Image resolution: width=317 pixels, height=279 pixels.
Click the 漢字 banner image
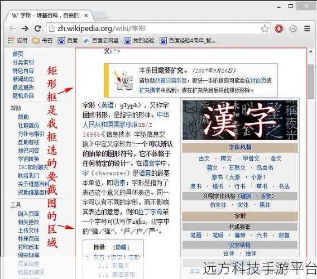tap(240, 120)
